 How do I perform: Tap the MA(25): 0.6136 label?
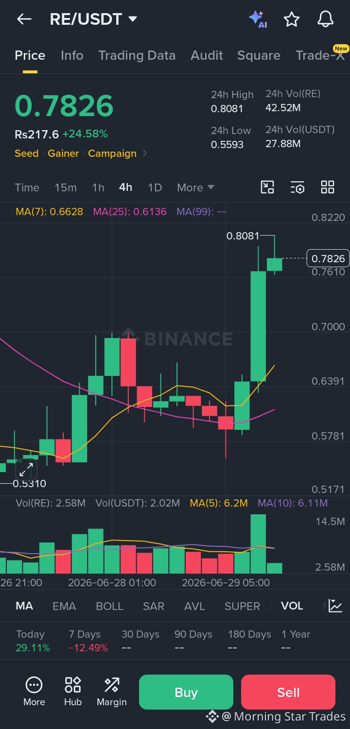tap(130, 212)
